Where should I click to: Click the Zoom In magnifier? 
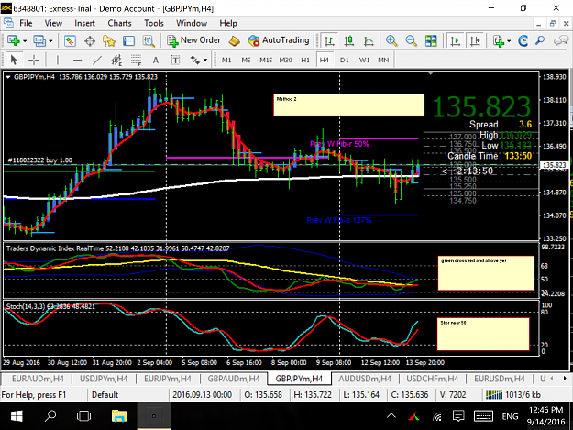391,40
